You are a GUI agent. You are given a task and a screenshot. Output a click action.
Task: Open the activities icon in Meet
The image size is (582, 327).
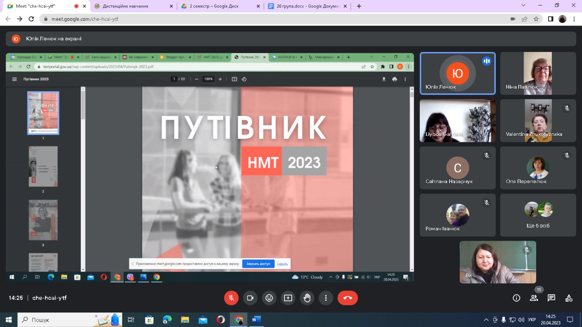coord(569,298)
